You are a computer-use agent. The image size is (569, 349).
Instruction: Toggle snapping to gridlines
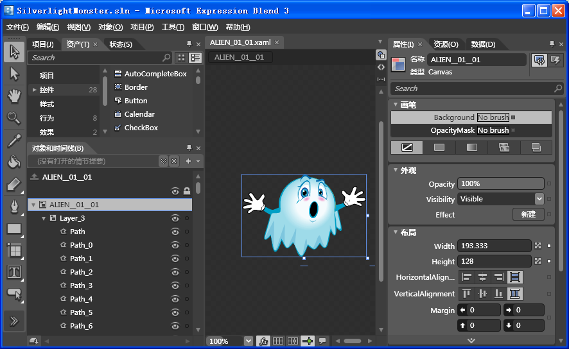coord(293,341)
